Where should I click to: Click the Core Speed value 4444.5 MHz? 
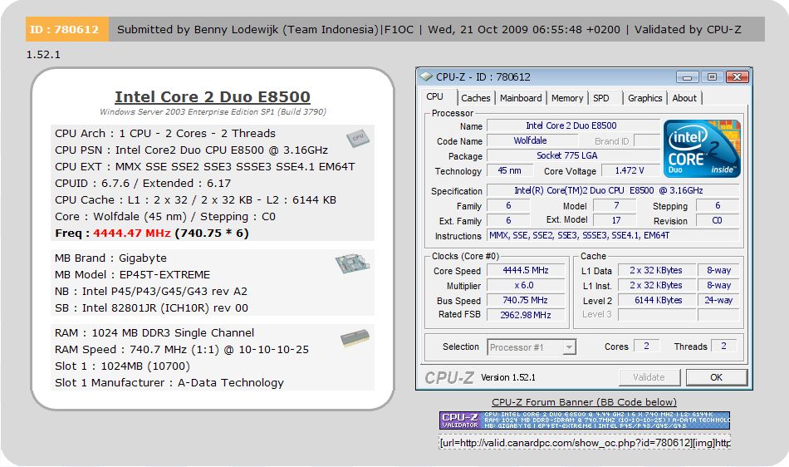click(526, 271)
